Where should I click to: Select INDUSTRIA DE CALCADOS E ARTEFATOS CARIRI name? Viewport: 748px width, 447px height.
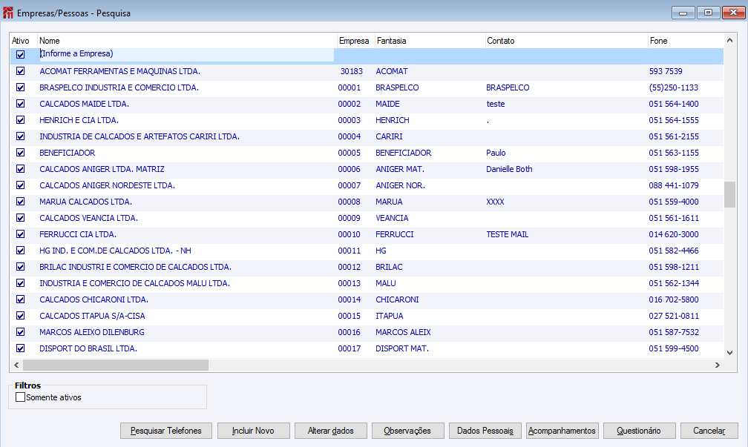tap(140, 136)
